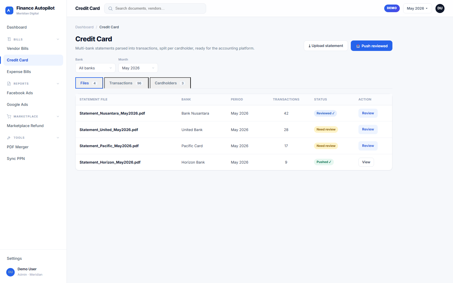Review the Pacific Card statement
The width and height of the screenshot is (453, 283).
pyautogui.click(x=368, y=146)
